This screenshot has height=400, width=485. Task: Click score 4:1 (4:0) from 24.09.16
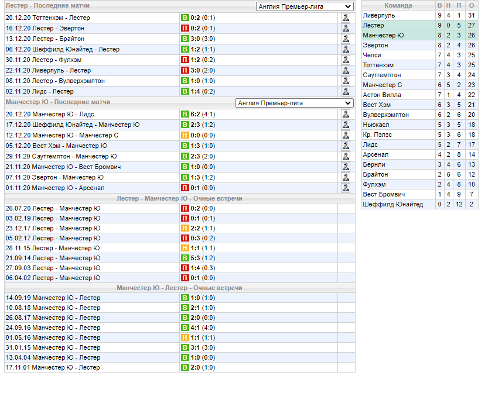click(x=203, y=327)
